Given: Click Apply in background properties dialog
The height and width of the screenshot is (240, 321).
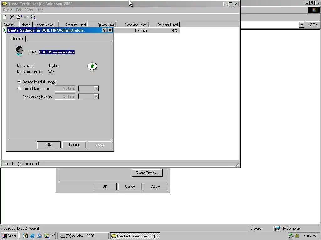Looking at the screenshot, I should coord(155,187).
